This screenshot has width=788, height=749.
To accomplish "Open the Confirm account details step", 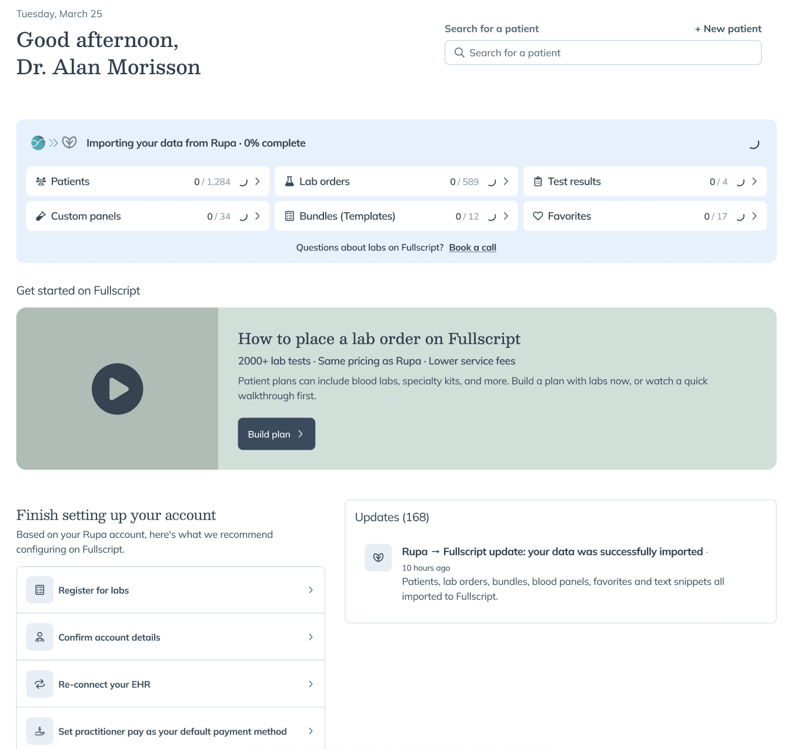I will coord(171,637).
